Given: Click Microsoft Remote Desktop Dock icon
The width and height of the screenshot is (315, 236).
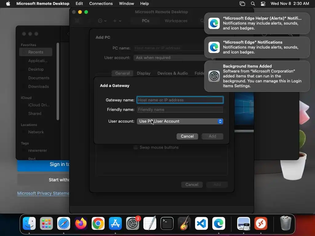Looking at the screenshot, I should tap(261, 223).
